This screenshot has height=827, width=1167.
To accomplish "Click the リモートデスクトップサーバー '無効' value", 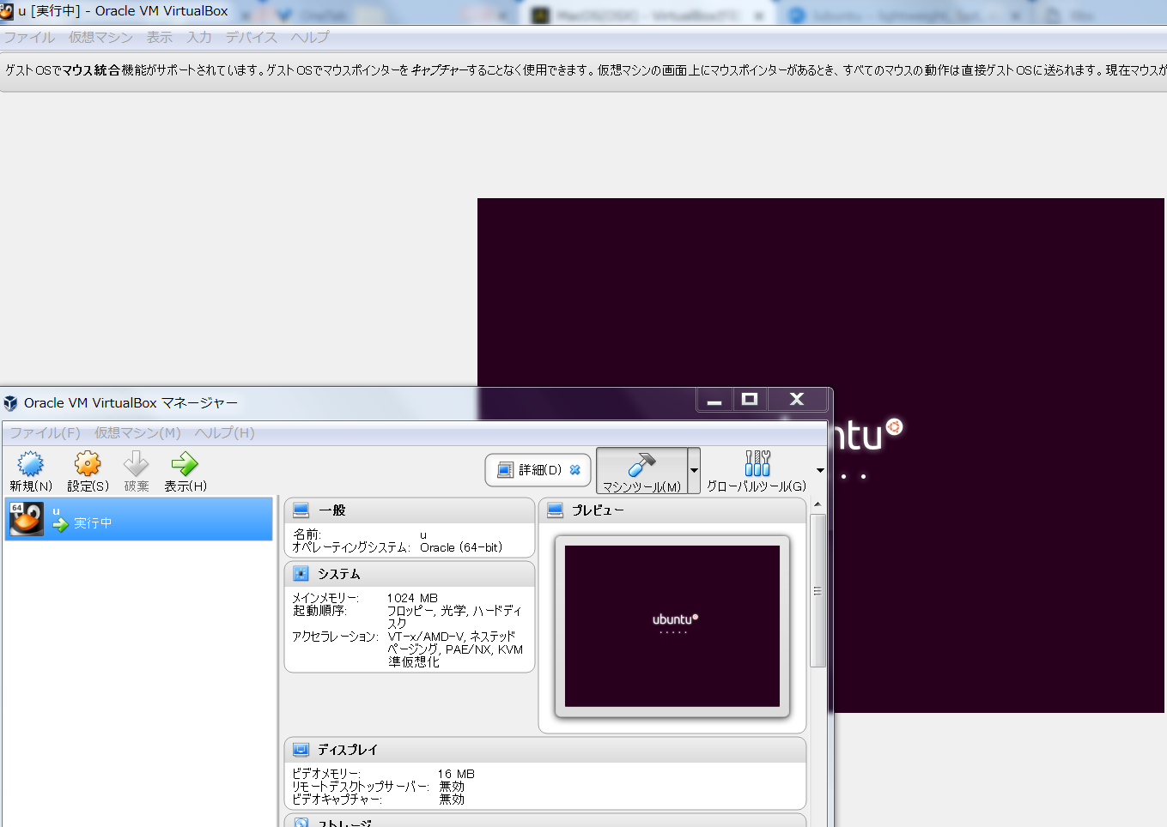I will coord(452,786).
